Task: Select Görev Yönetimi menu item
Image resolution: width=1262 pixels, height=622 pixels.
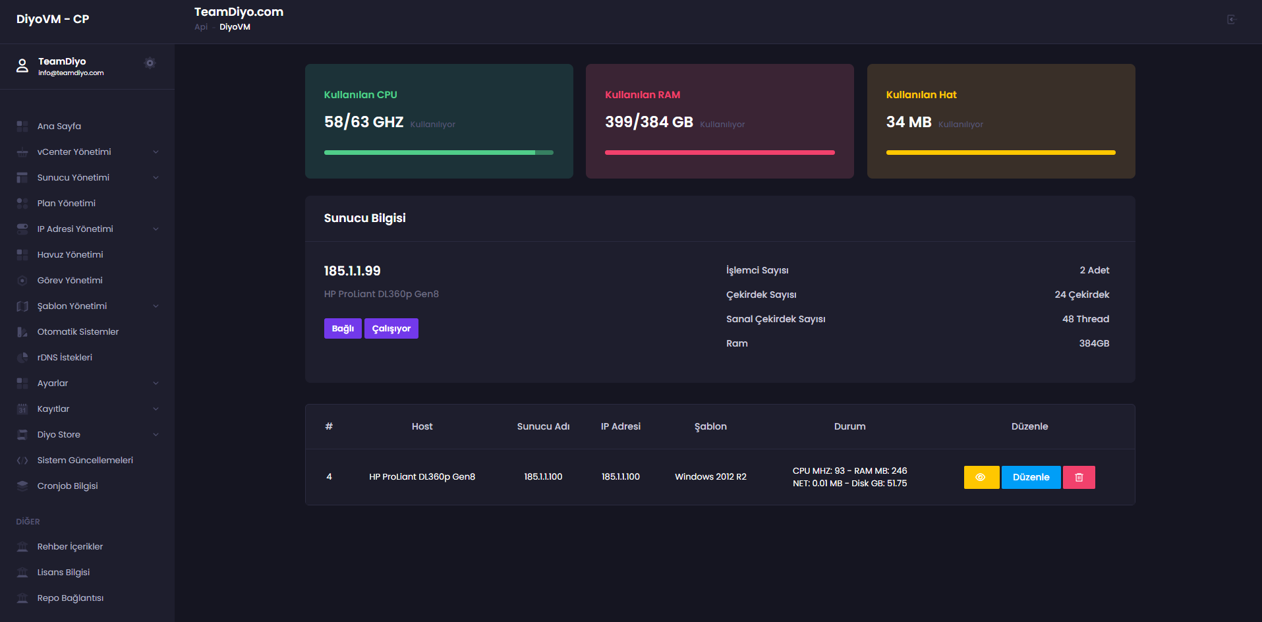Action: (x=87, y=280)
